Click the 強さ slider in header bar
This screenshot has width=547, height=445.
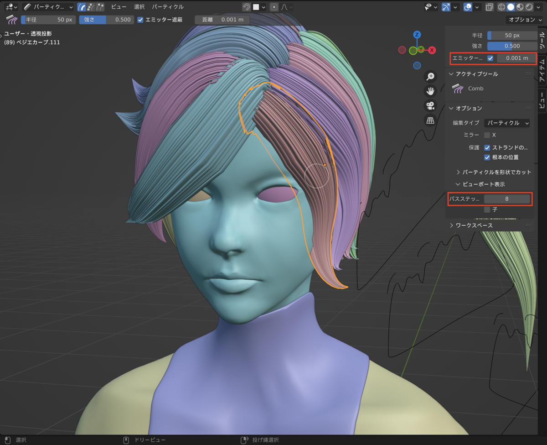click(x=106, y=20)
